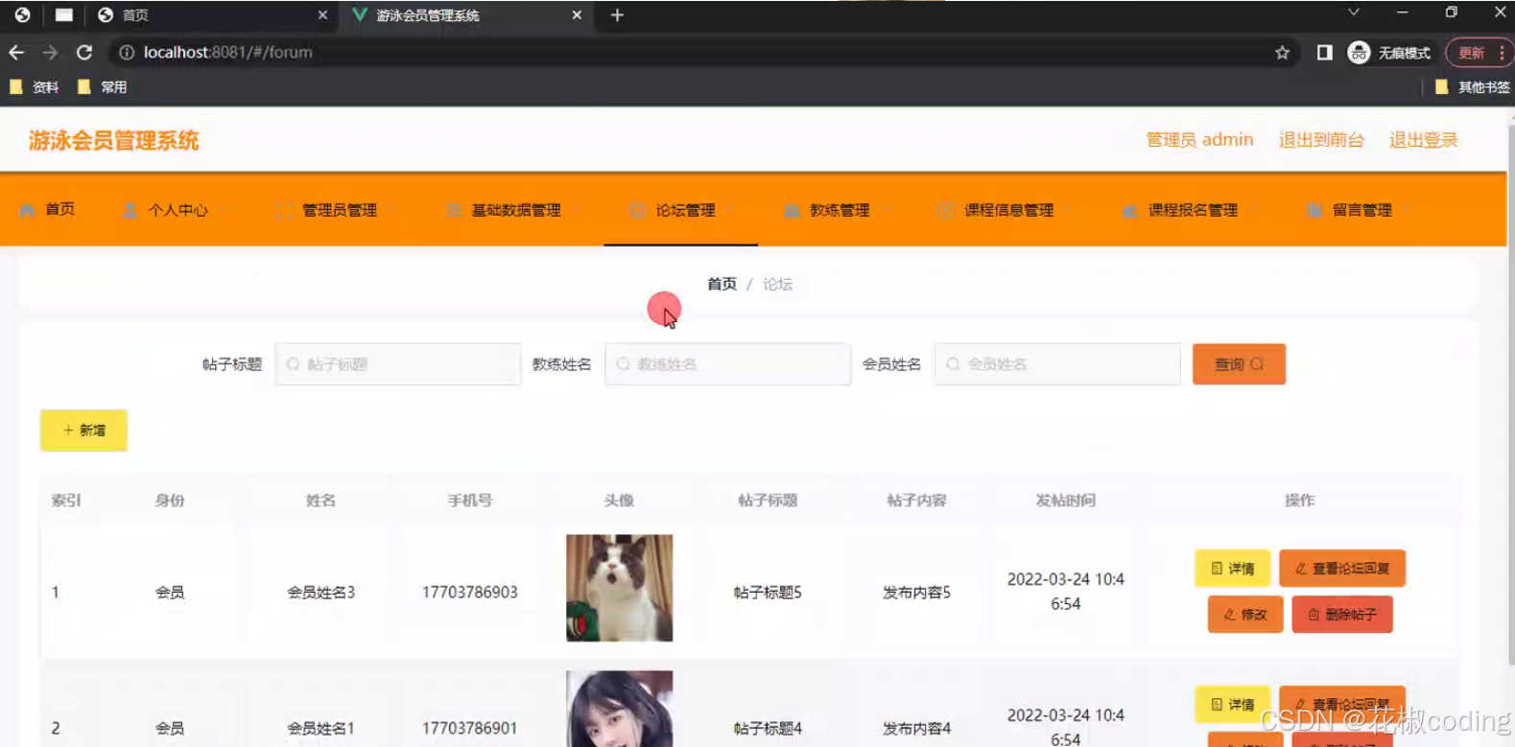Click the phone number 17703786901
The image size is (1515, 747).
tap(470, 729)
